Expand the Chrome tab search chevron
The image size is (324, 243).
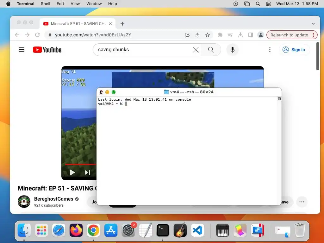pos(313,24)
